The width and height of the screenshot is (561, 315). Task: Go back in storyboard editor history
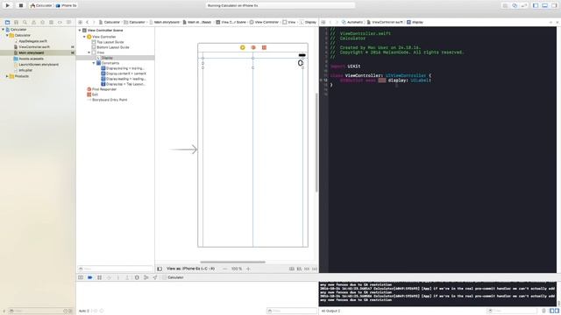(88, 22)
